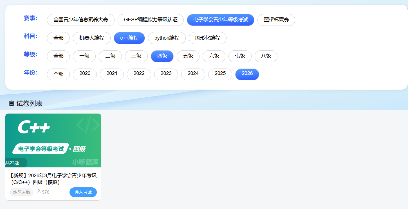Click the selected 电子学会青少年等级考试 filter

(x=221, y=20)
